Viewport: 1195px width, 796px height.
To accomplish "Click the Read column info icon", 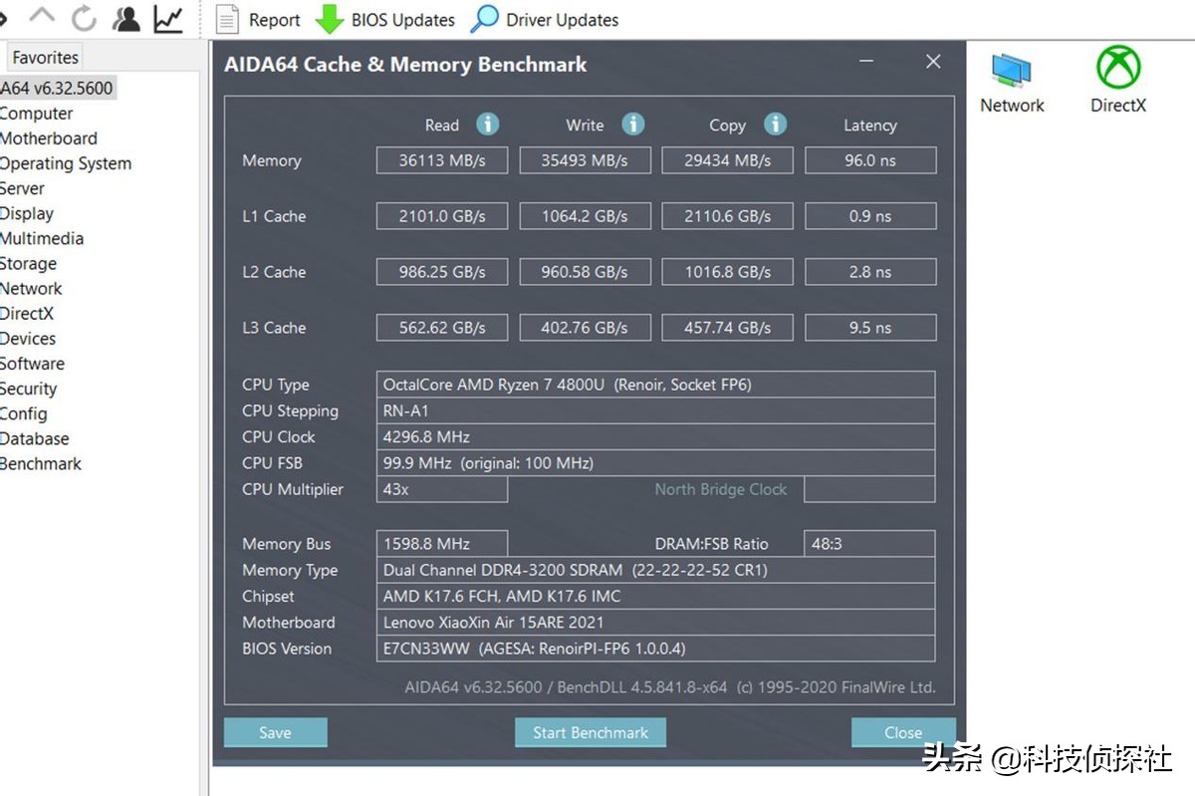I will [x=487, y=125].
